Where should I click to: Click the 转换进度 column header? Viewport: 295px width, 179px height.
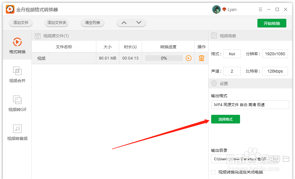click(x=168, y=47)
